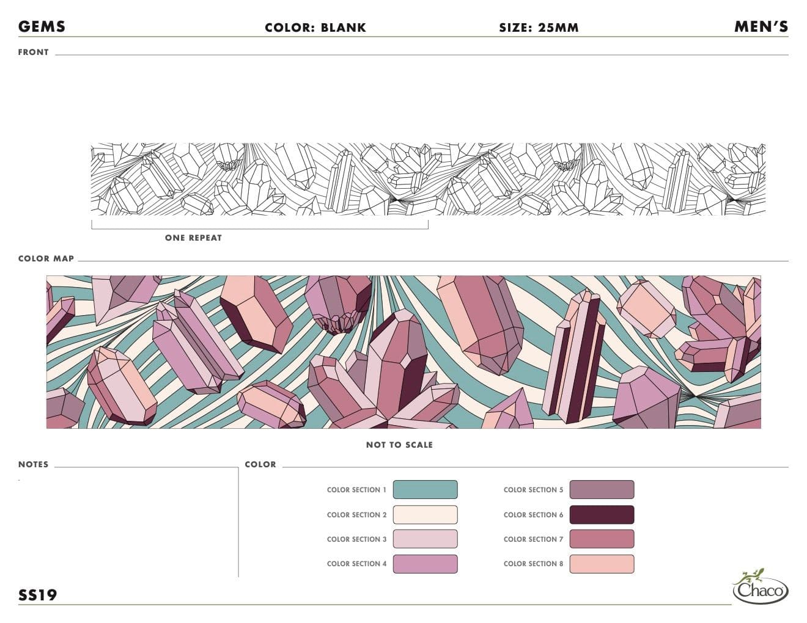Viewport: 807px width, 623px height.
Task: Click the Chaco logo
Action: pos(761,586)
